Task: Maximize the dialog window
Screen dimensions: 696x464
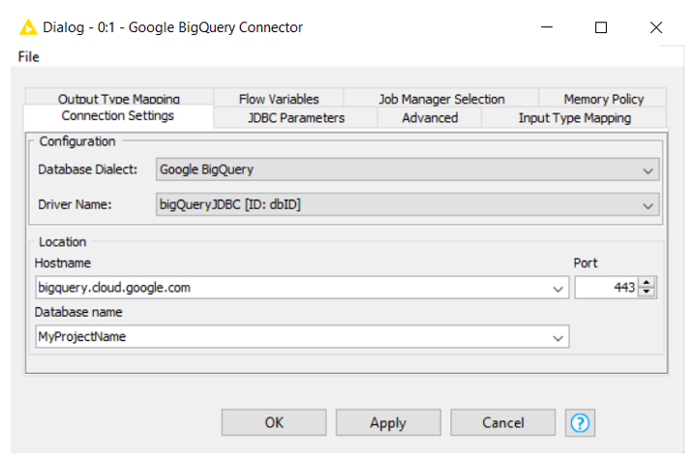Action: [601, 27]
